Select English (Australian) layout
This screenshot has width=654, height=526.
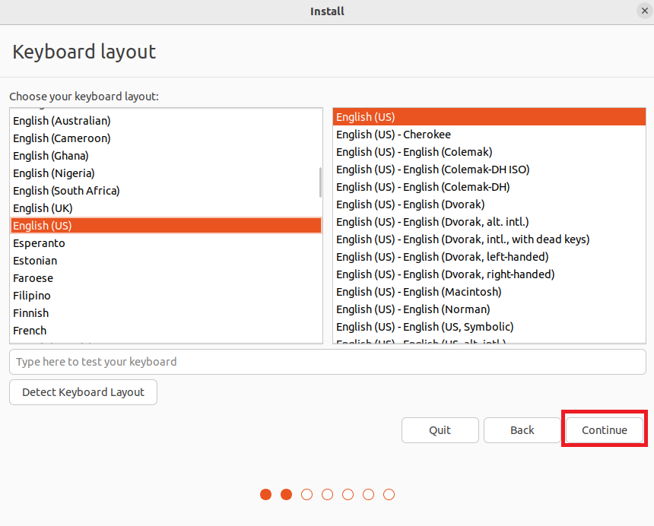coord(166,121)
